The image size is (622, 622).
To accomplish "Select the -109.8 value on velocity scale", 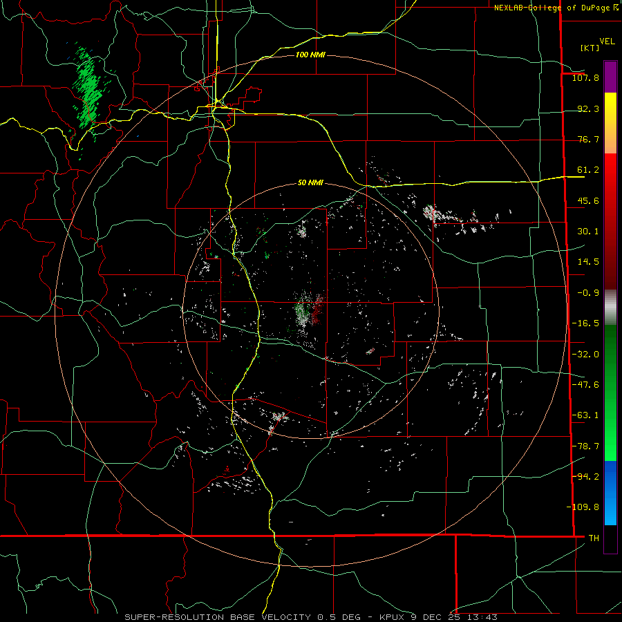I will (x=583, y=507).
